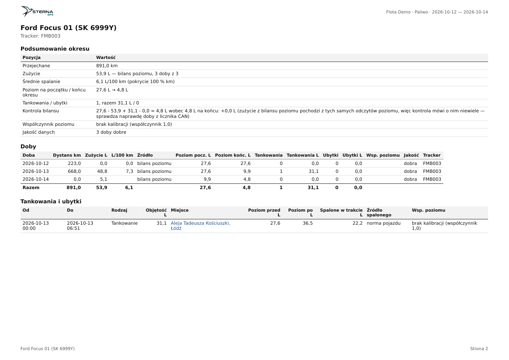Select the 3 doby dobre value
Screen dimensions: 509x360
[111, 132]
